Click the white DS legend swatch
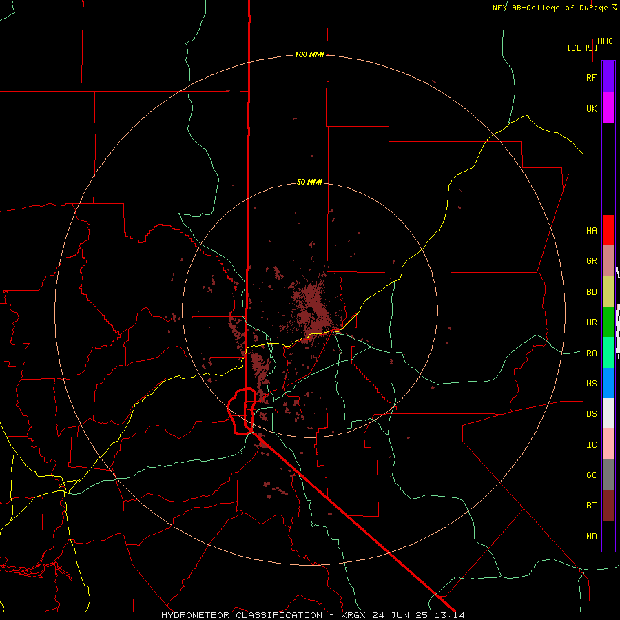 (608, 413)
